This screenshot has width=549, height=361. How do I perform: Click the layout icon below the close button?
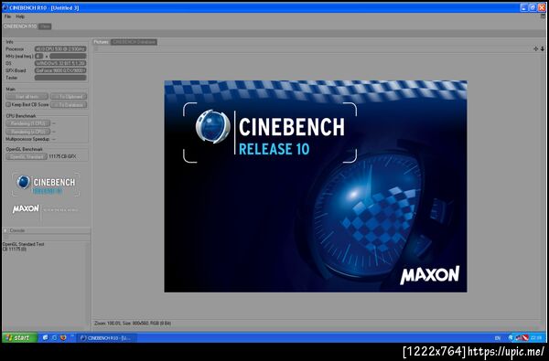543,16
